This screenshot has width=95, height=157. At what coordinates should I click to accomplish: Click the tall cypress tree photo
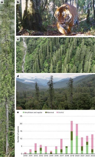click(x=7, y=78)
